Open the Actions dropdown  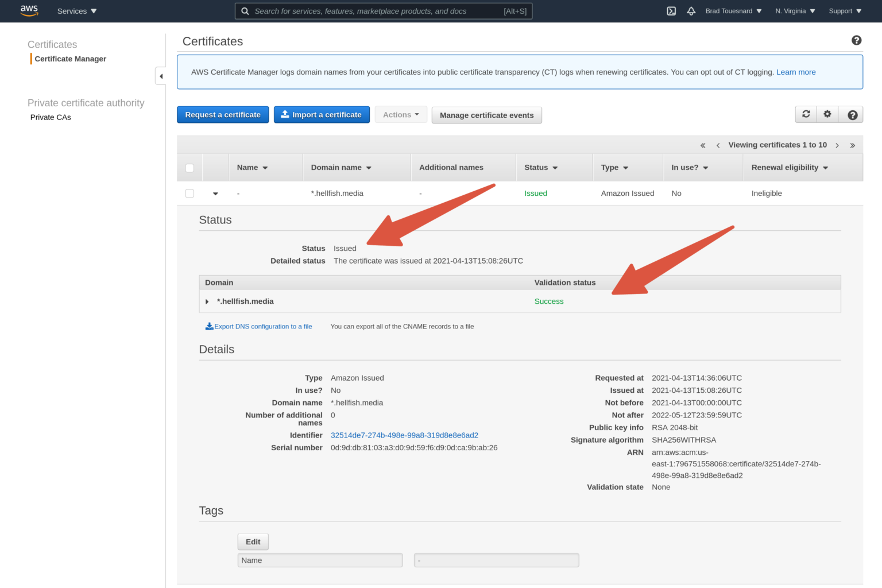(x=400, y=114)
